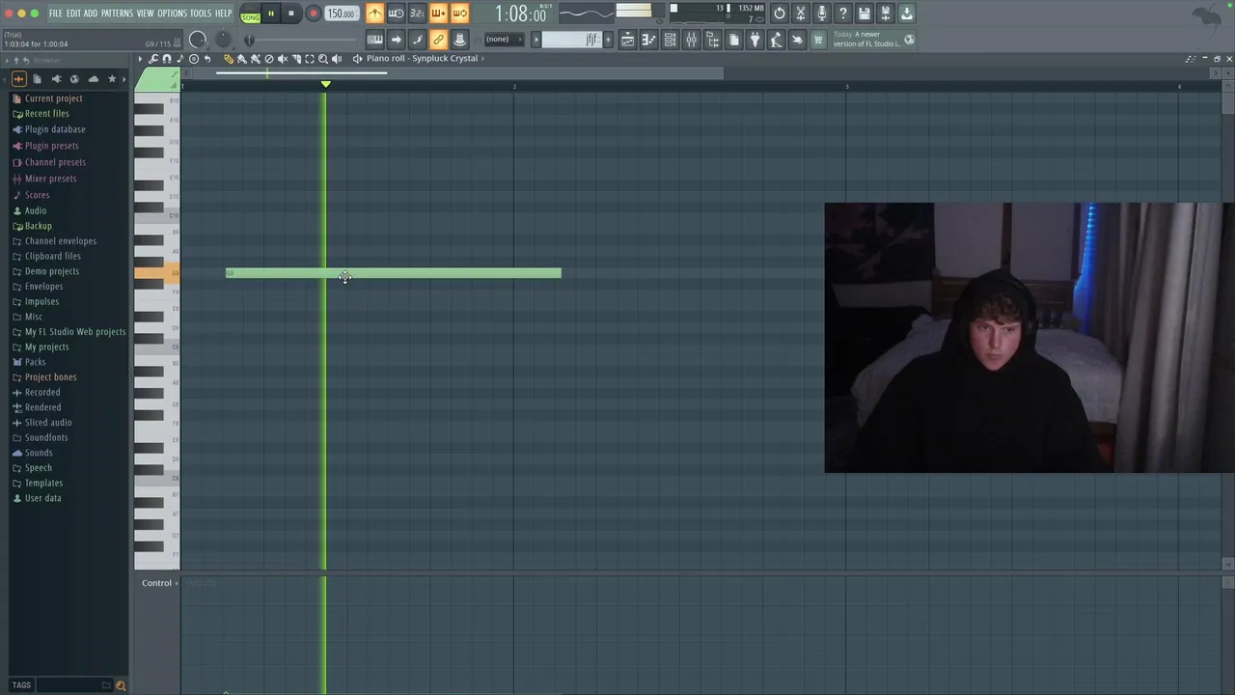Open the help question mark icon

pyautogui.click(x=843, y=14)
